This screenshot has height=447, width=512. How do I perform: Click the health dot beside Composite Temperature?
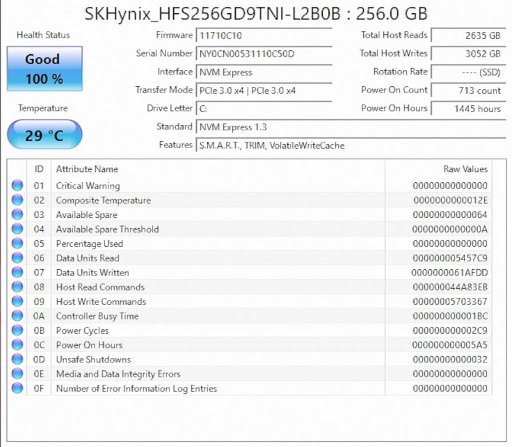point(18,200)
